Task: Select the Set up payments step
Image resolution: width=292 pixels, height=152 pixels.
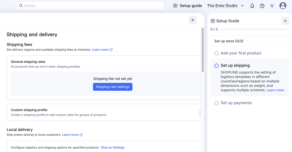Action: point(236,103)
